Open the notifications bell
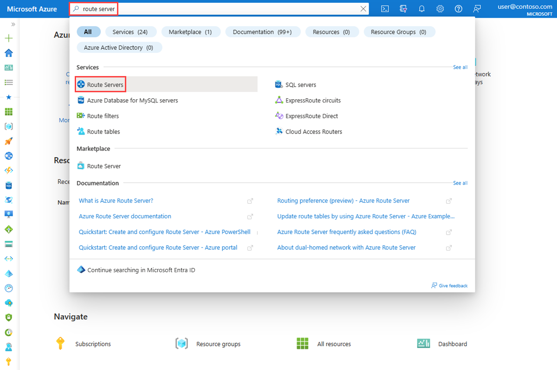557x370 pixels. (421, 9)
